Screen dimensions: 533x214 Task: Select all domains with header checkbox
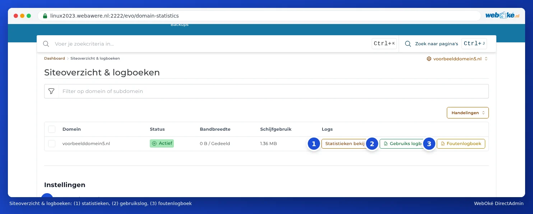[52, 129]
